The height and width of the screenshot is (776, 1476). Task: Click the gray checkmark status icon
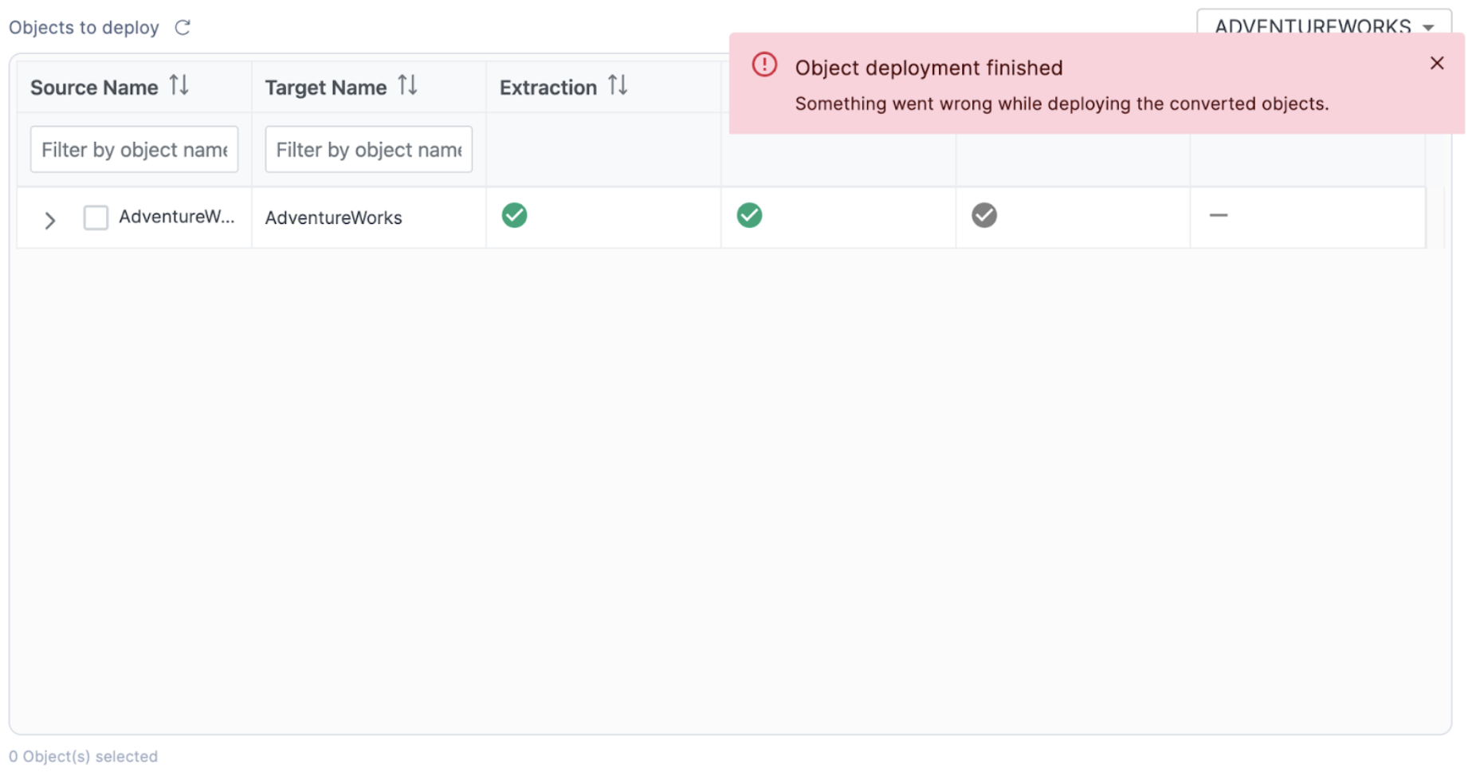tap(984, 215)
